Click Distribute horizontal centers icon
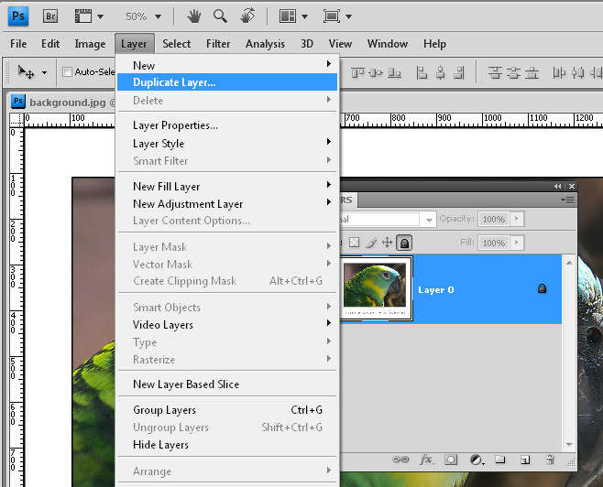 577,72
